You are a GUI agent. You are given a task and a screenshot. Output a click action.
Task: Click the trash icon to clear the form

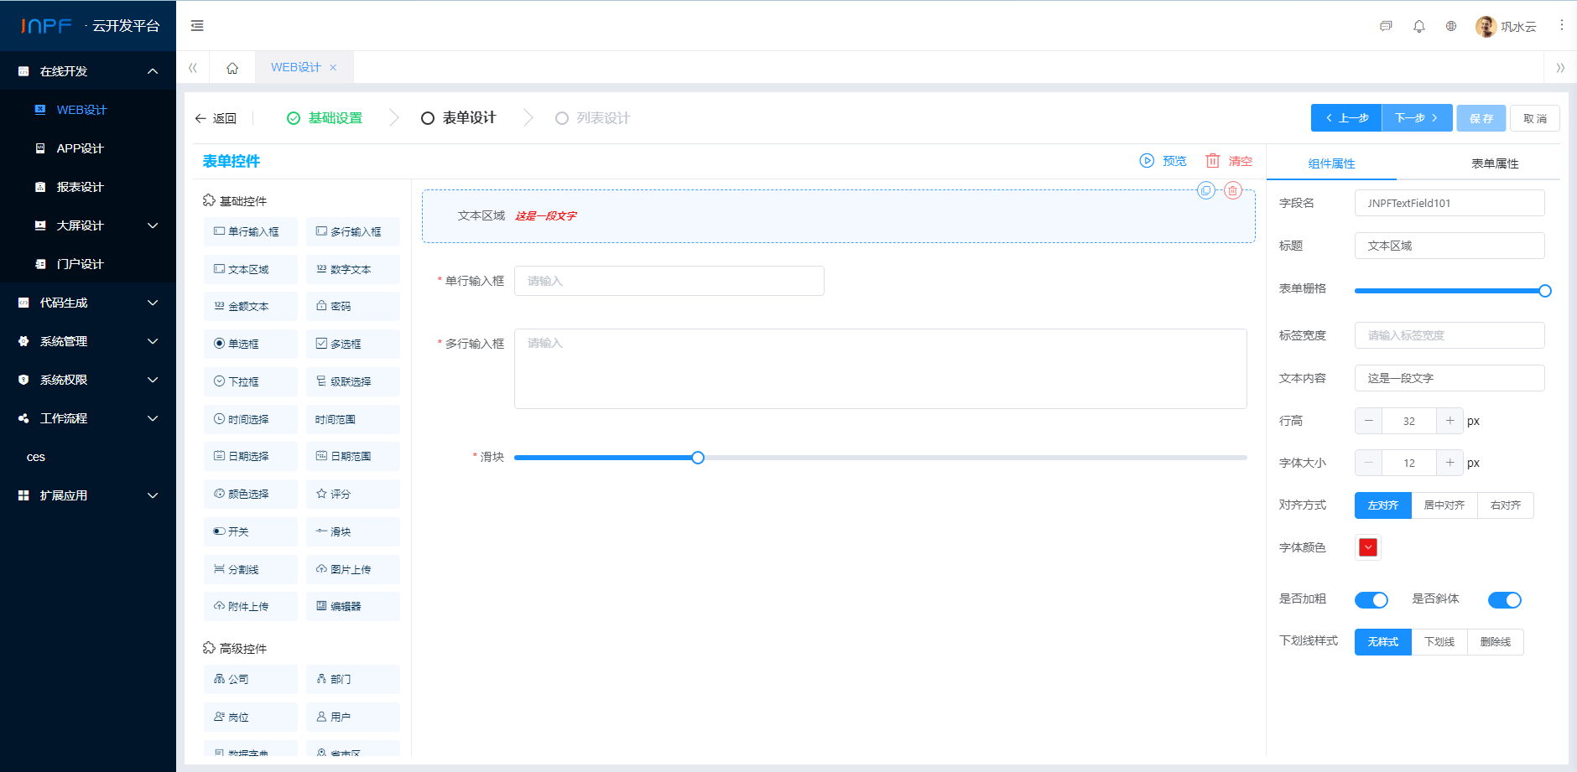coord(1212,161)
